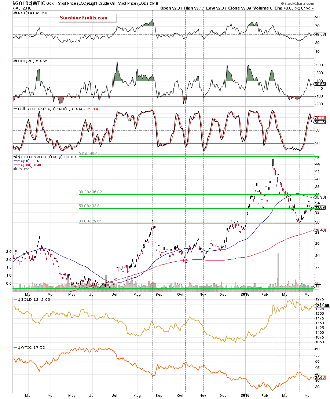Click the Volume 0 legend entry
The width and height of the screenshot is (330, 399).
tap(25, 169)
